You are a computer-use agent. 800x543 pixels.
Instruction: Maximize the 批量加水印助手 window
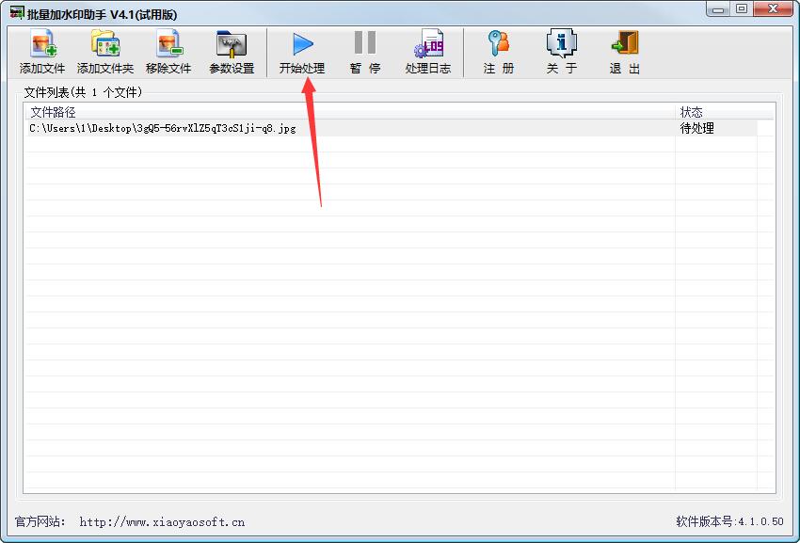pyautogui.click(x=742, y=9)
